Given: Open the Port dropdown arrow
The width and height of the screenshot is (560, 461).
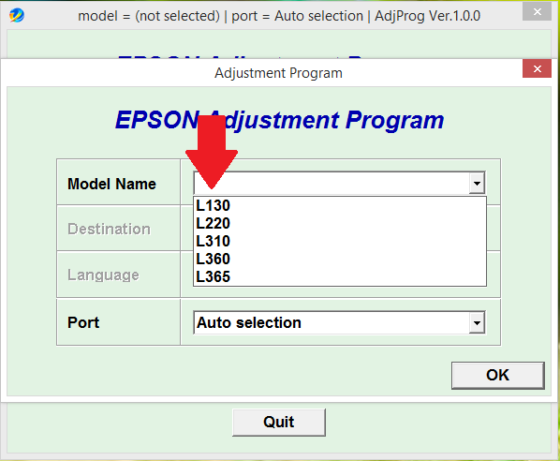Looking at the screenshot, I should click(x=477, y=322).
